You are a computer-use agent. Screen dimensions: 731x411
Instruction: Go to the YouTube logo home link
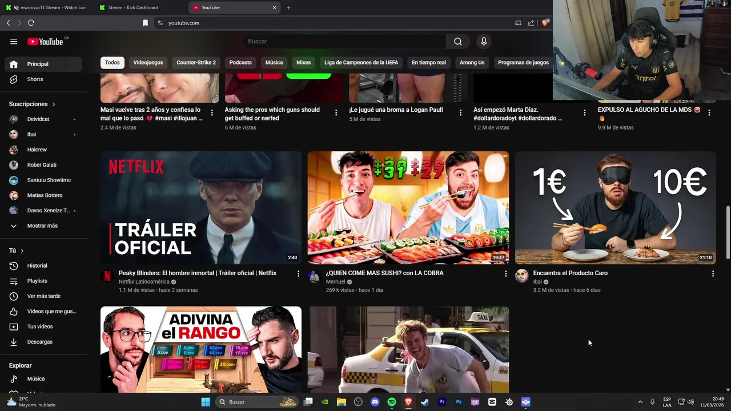coord(45,41)
